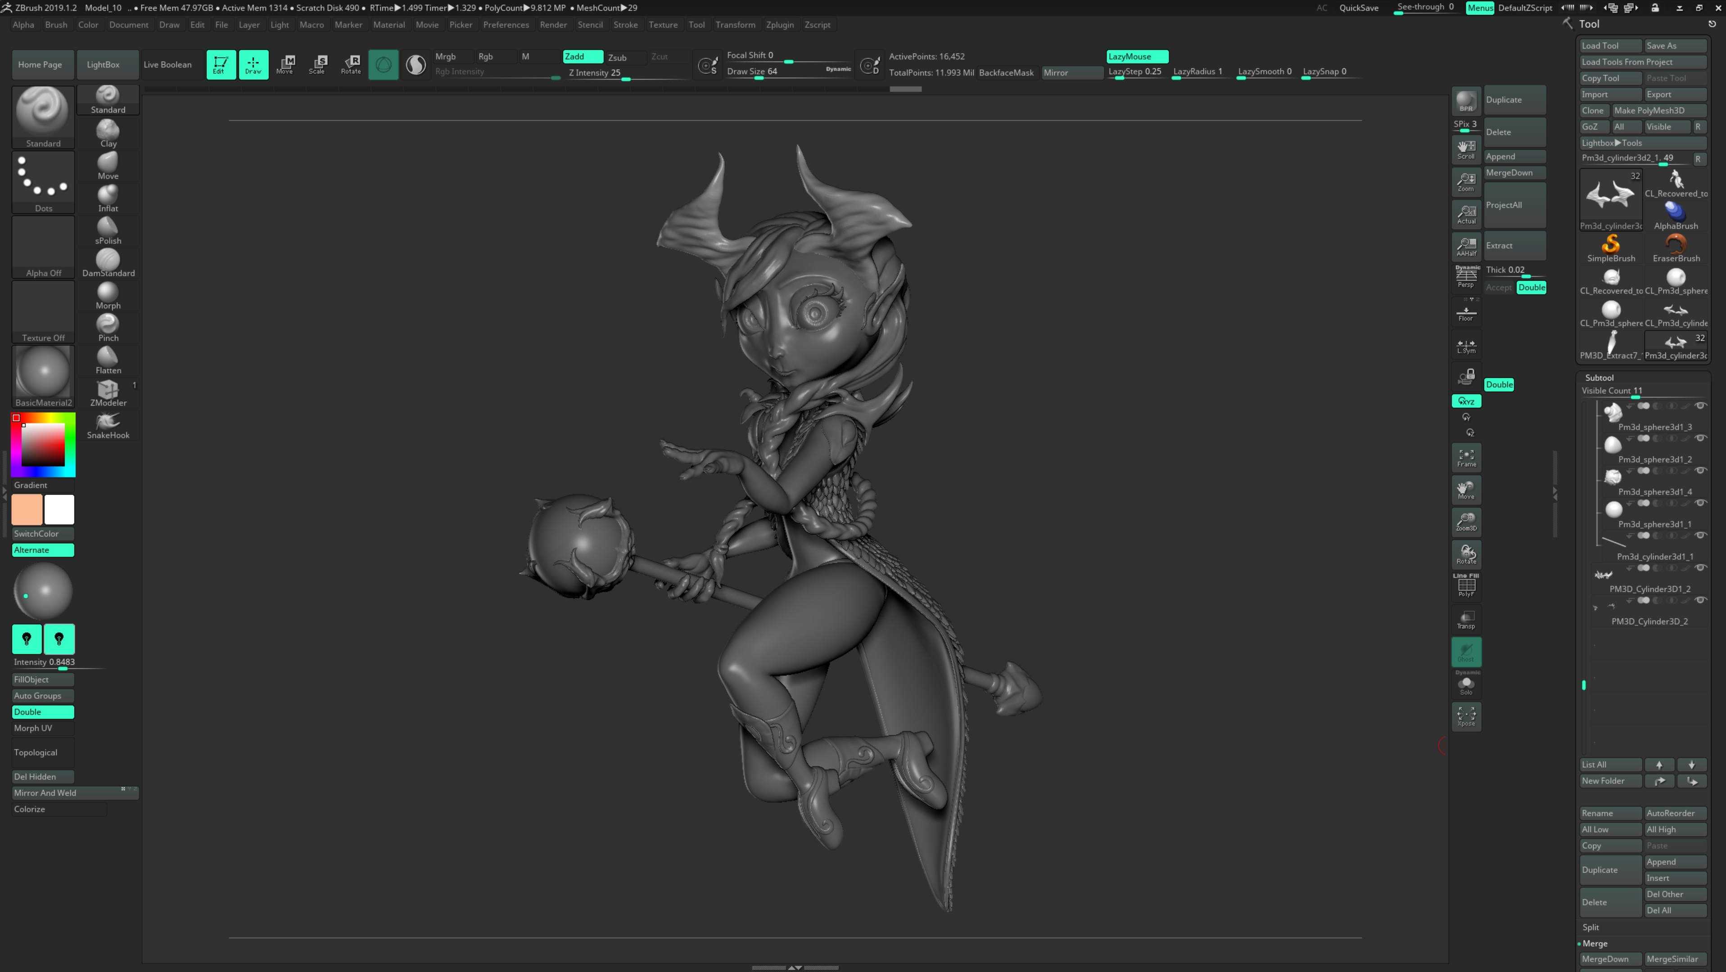Hide the Pm3d_sphere3d1_2 subtool with eye icon
The width and height of the screenshot is (1726, 972).
coord(1701,438)
